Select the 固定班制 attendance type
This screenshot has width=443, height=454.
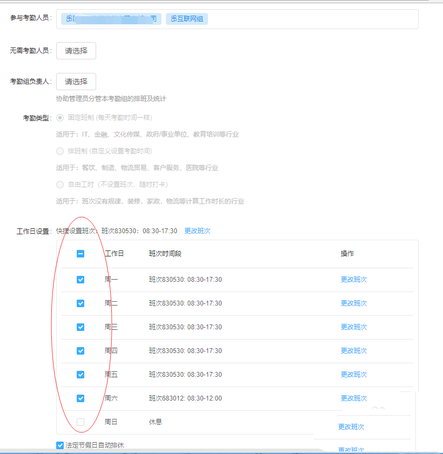(59, 118)
